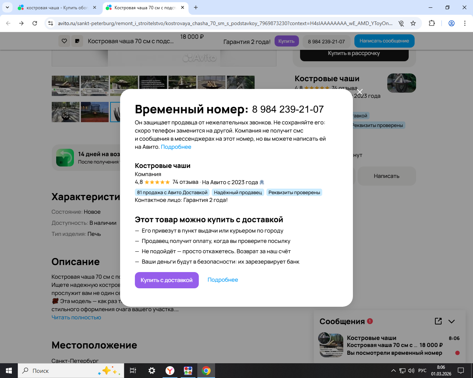The image size is (473, 378).
Task: Open the browser extensions menu
Action: point(432,23)
